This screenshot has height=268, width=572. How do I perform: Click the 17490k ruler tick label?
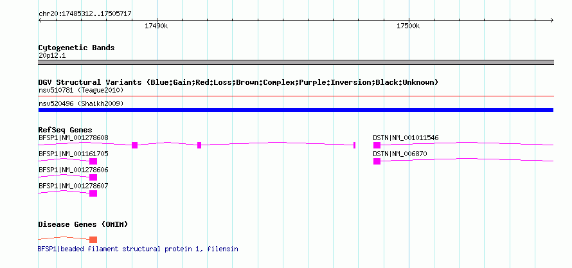pos(157,26)
